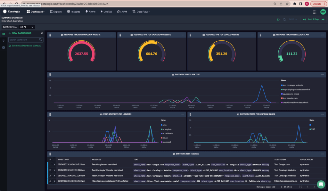Open the Dashboard dropdown in the top nav
Viewport: 328px width, 191px height.
(36, 12)
